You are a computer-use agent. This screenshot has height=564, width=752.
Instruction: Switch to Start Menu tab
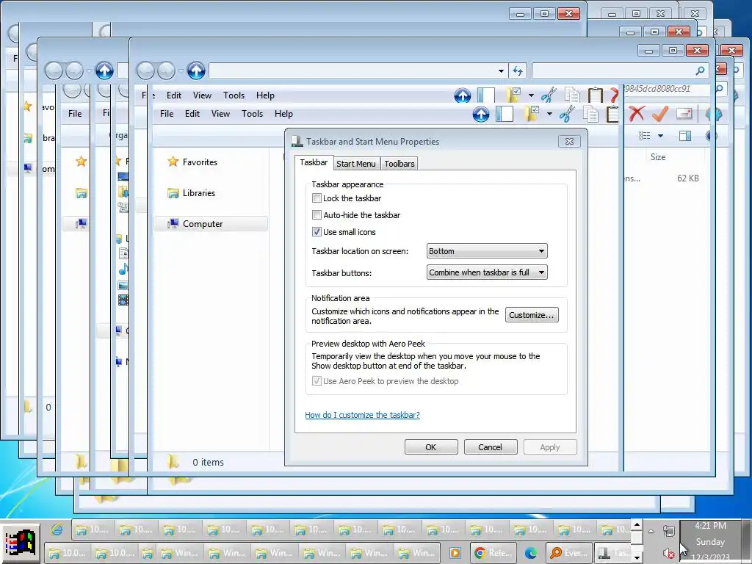coord(356,164)
